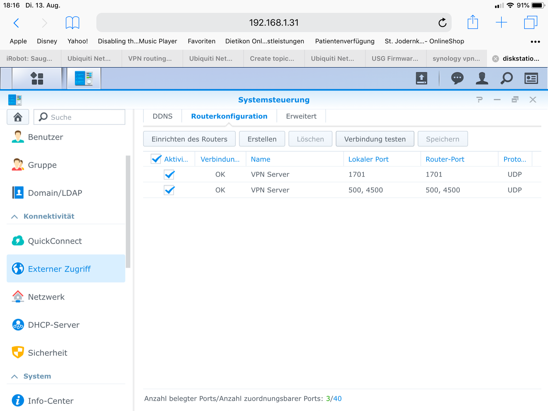Open the QuickConnect settings
This screenshot has height=411, width=548.
click(55, 241)
